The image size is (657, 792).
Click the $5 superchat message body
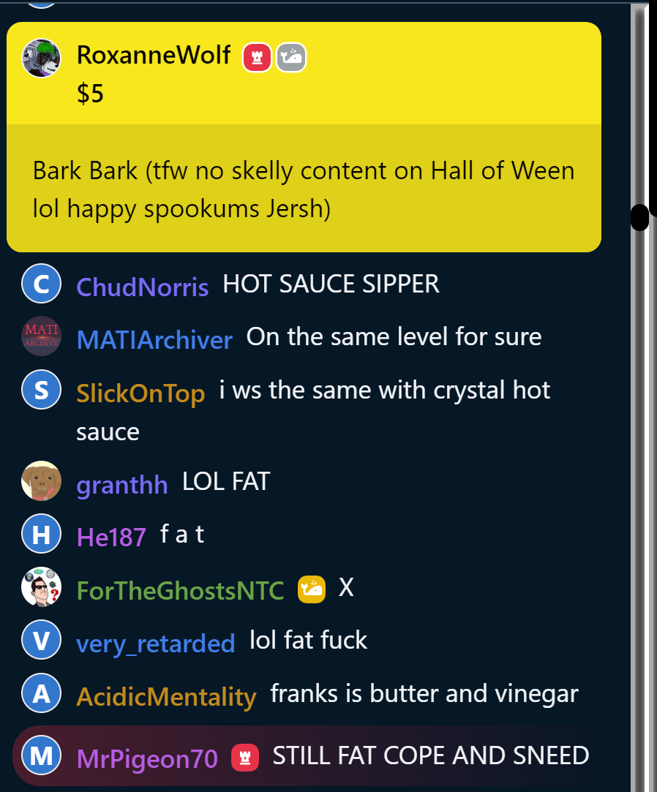click(304, 189)
